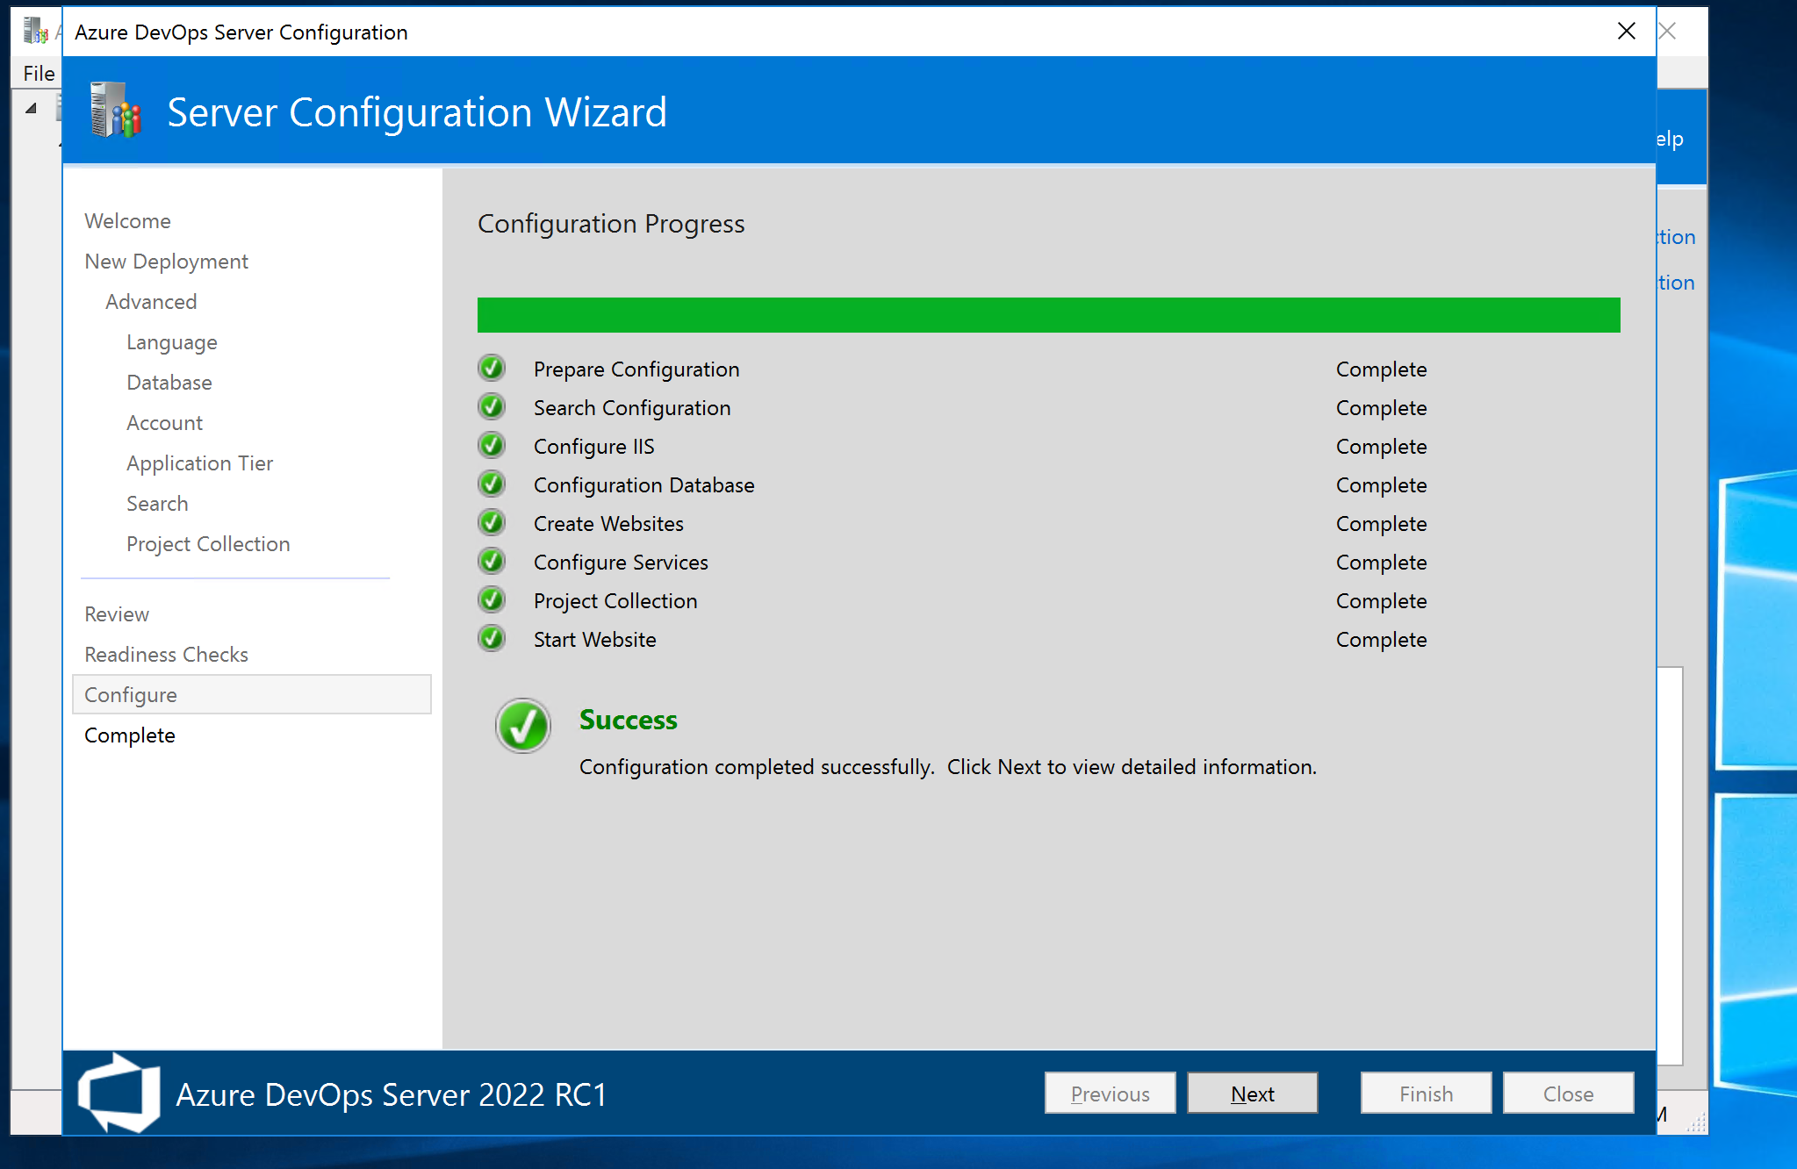Click the Search Configuration step label

pos(632,408)
